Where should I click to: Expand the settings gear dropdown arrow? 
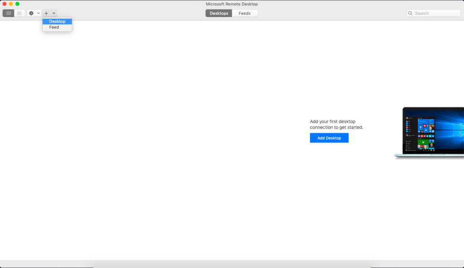(39, 13)
